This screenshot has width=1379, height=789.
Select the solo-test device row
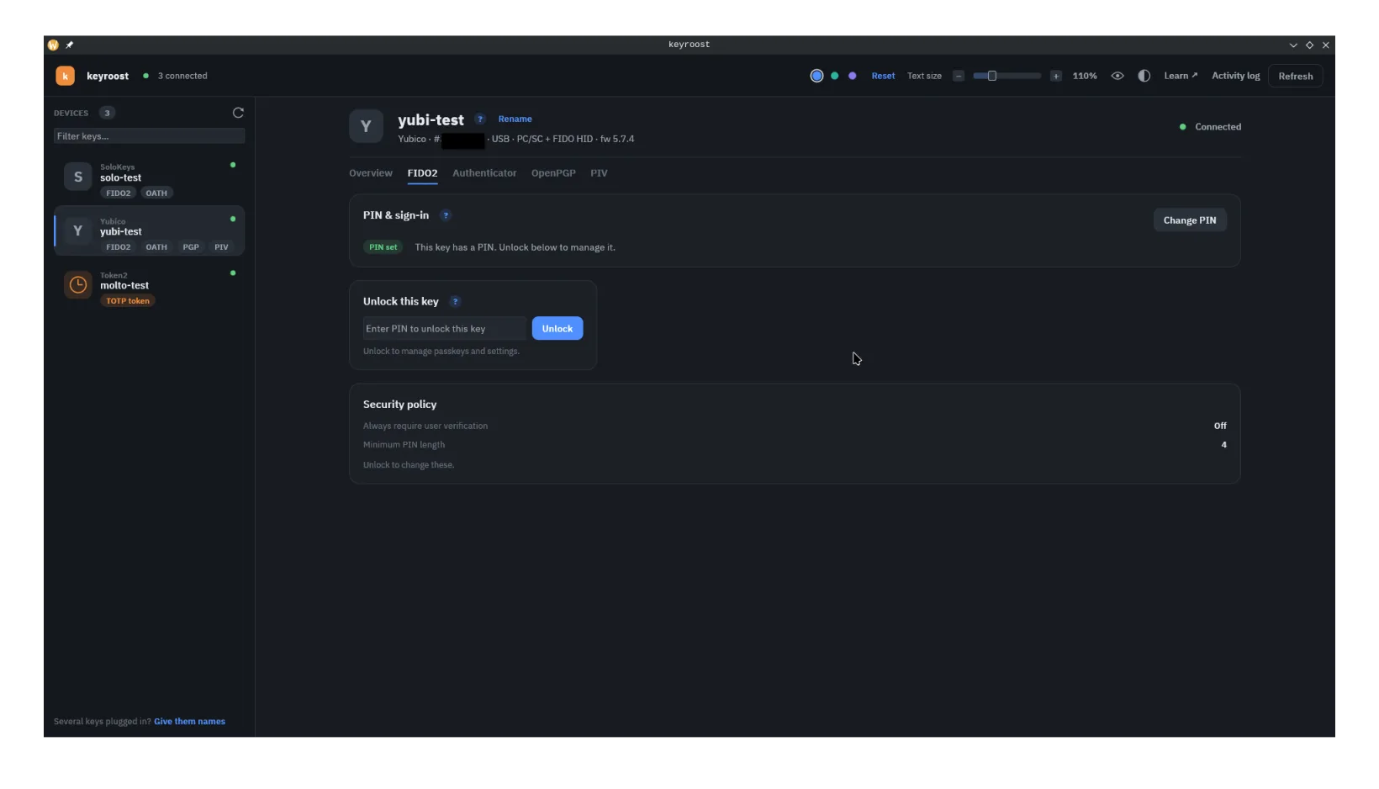[149, 178]
